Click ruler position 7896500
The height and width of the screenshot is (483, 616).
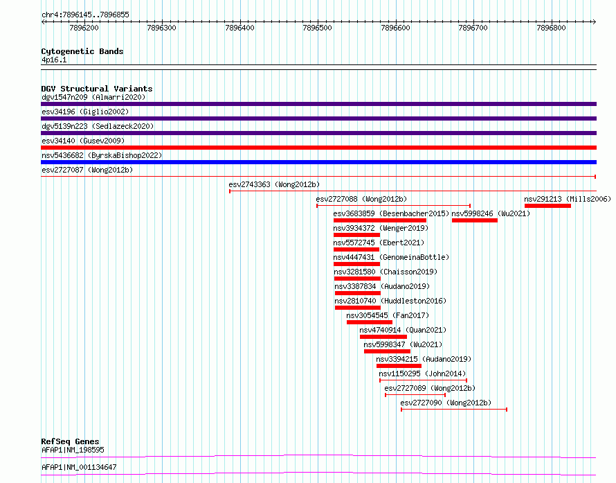click(x=318, y=28)
